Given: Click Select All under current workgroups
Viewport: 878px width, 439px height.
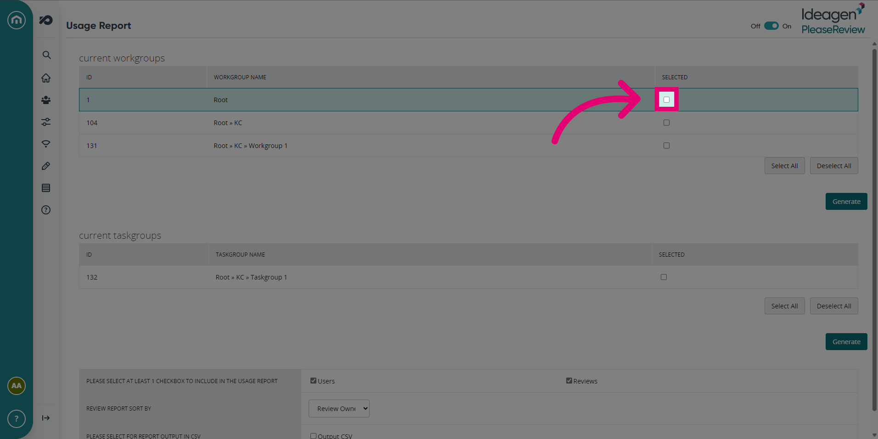Looking at the screenshot, I should pos(784,166).
